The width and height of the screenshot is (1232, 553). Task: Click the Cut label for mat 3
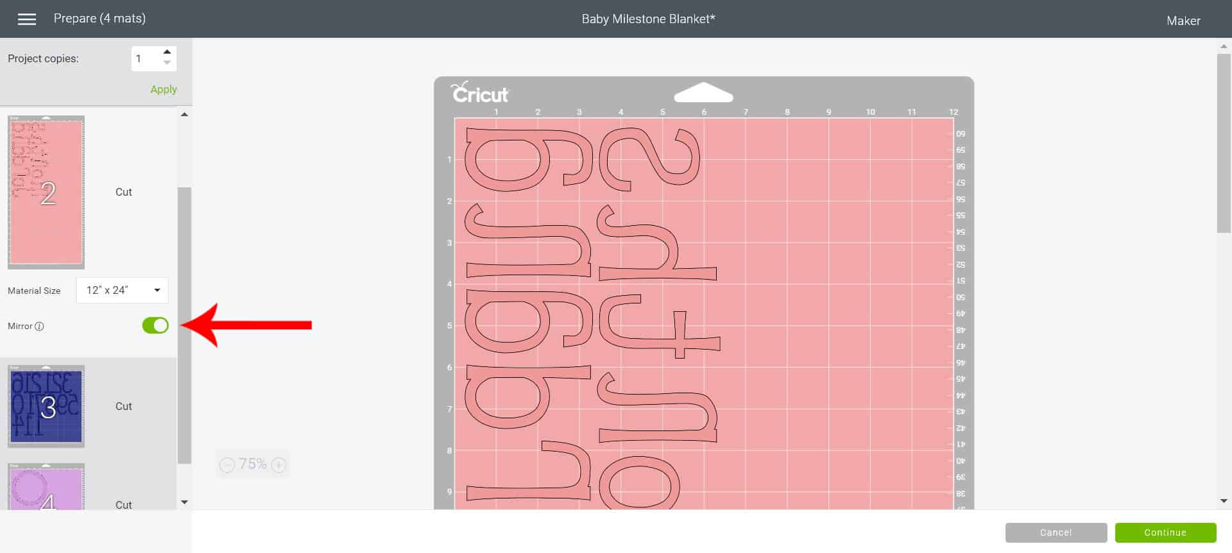[x=124, y=406]
